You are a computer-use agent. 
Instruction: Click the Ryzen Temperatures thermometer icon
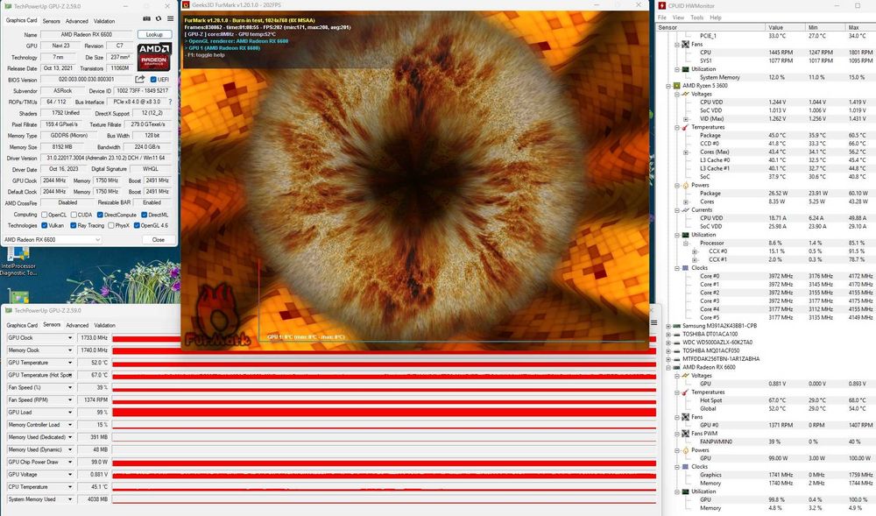pos(685,127)
